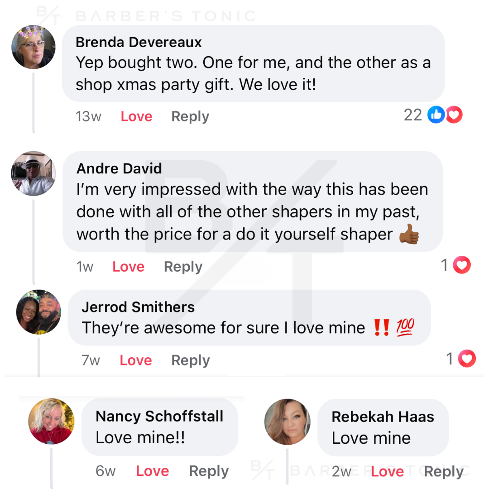Reply to Jerrod Smithers' comment

(x=191, y=360)
